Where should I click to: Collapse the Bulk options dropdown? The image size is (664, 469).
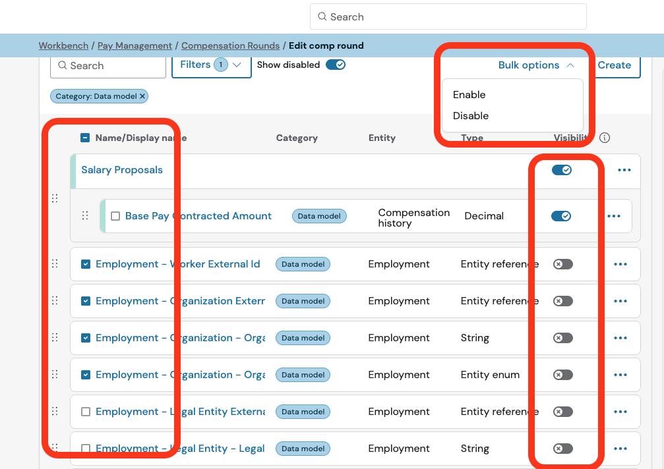(536, 65)
